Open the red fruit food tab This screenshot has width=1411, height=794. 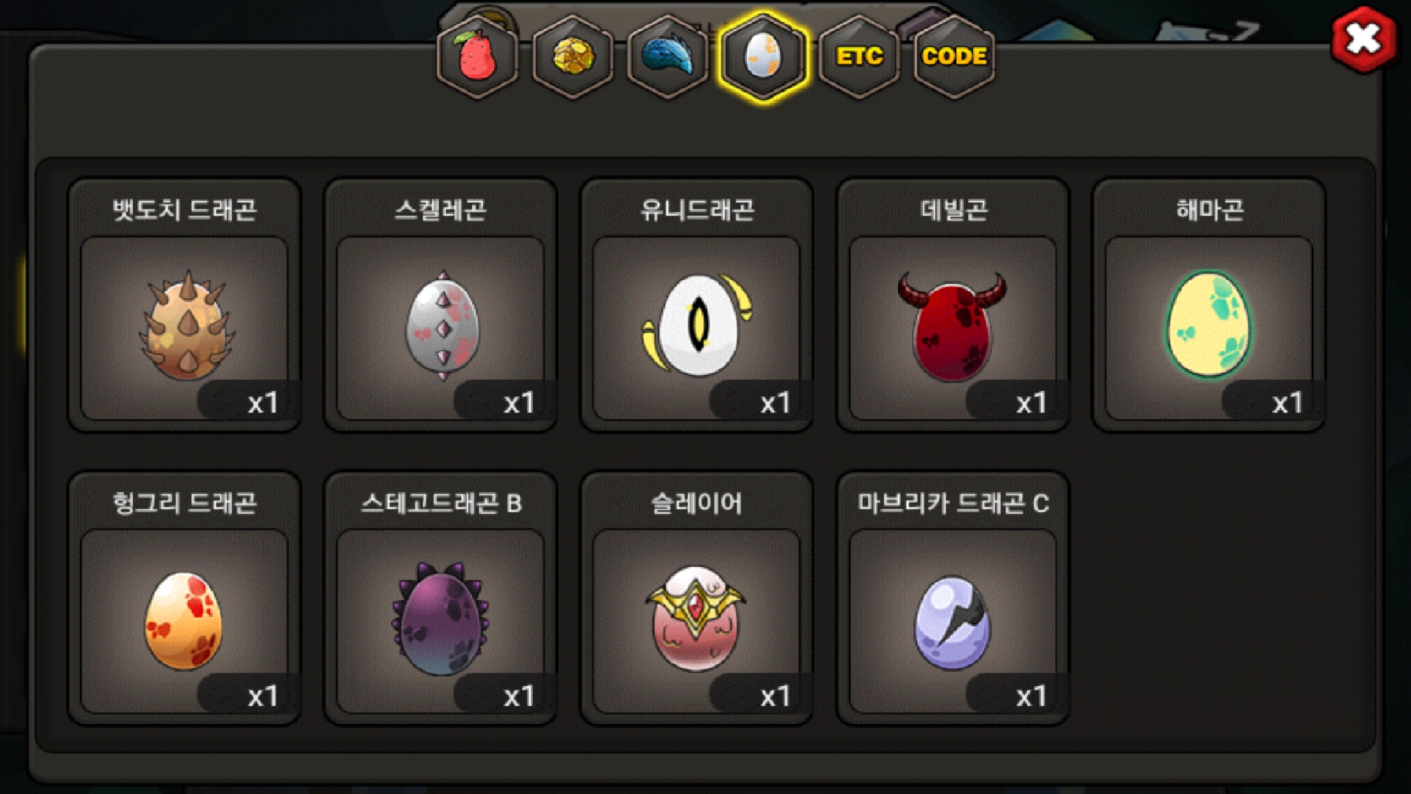click(x=478, y=57)
